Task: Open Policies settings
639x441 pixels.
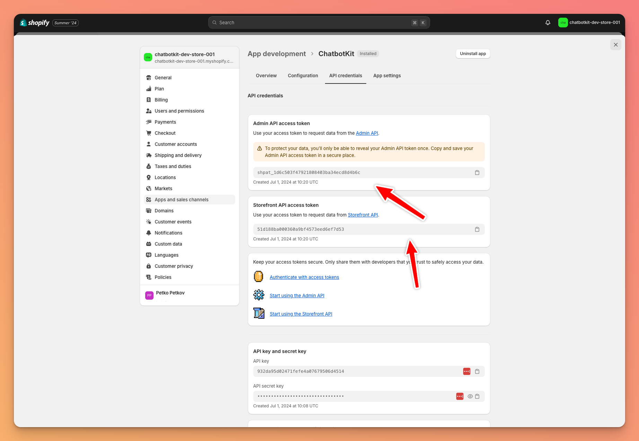Action: tap(189, 277)
